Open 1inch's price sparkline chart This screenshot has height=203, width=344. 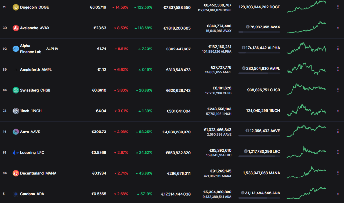coord(306,110)
